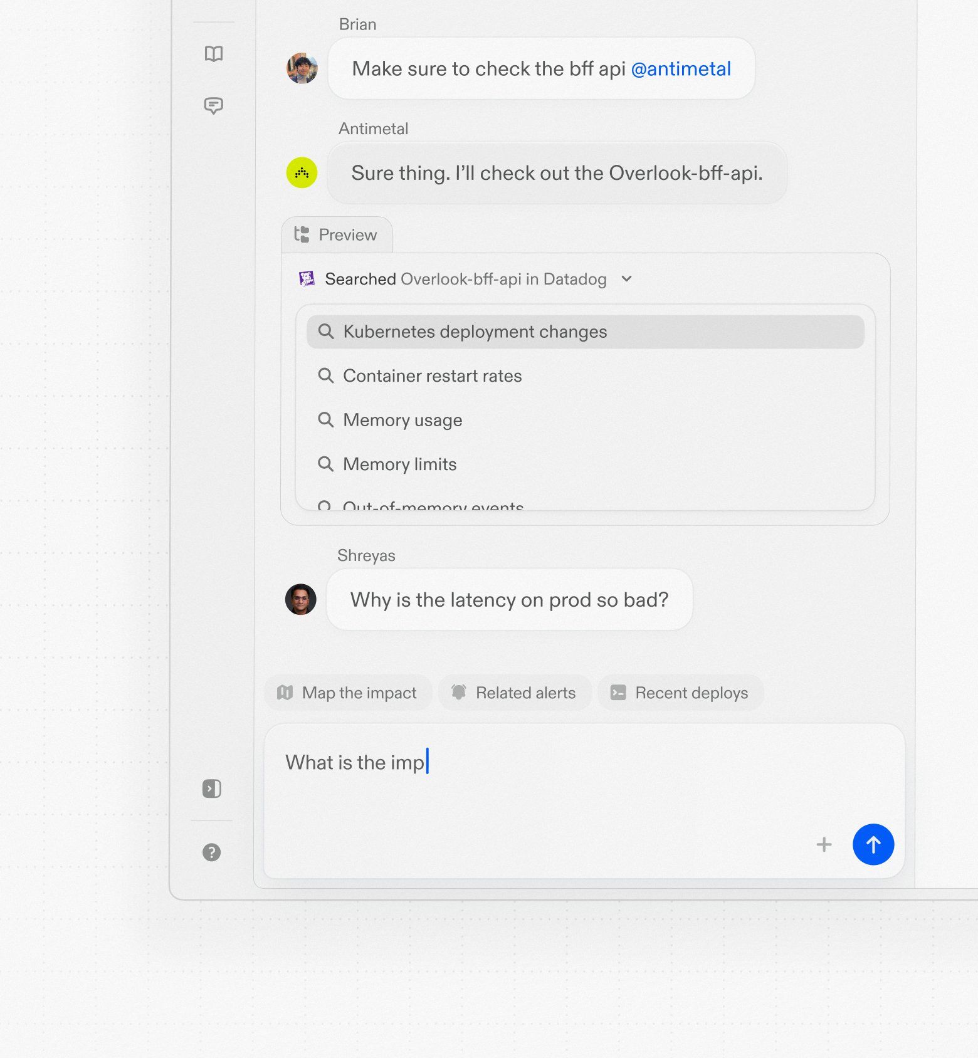
Task: Select Memory limits search item
Action: coord(399,464)
